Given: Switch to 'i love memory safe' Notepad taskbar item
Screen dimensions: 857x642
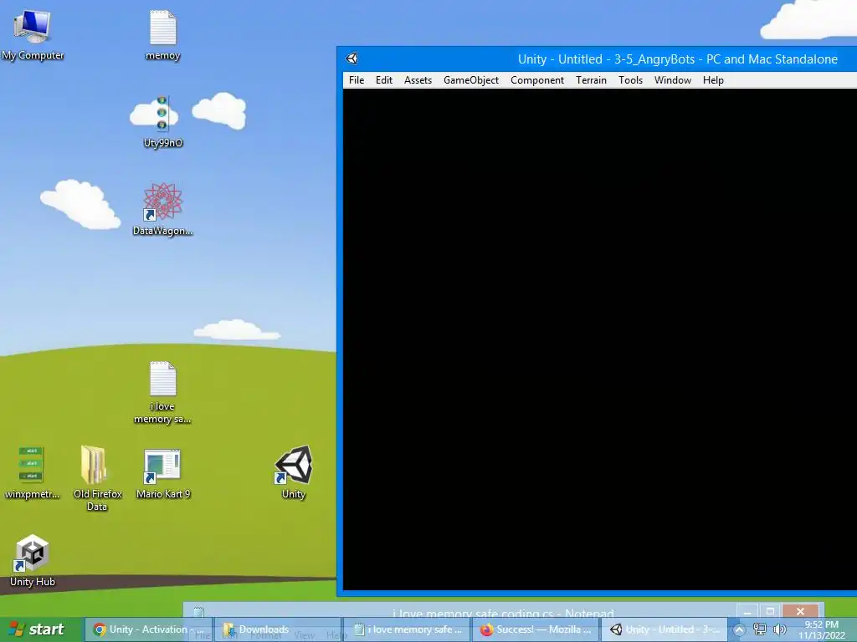Looking at the screenshot, I should (407, 629).
